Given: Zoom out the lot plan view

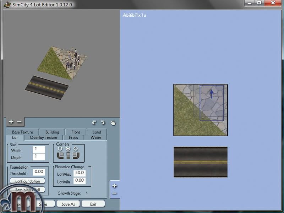Looking at the screenshot, I should (x=114, y=193).
